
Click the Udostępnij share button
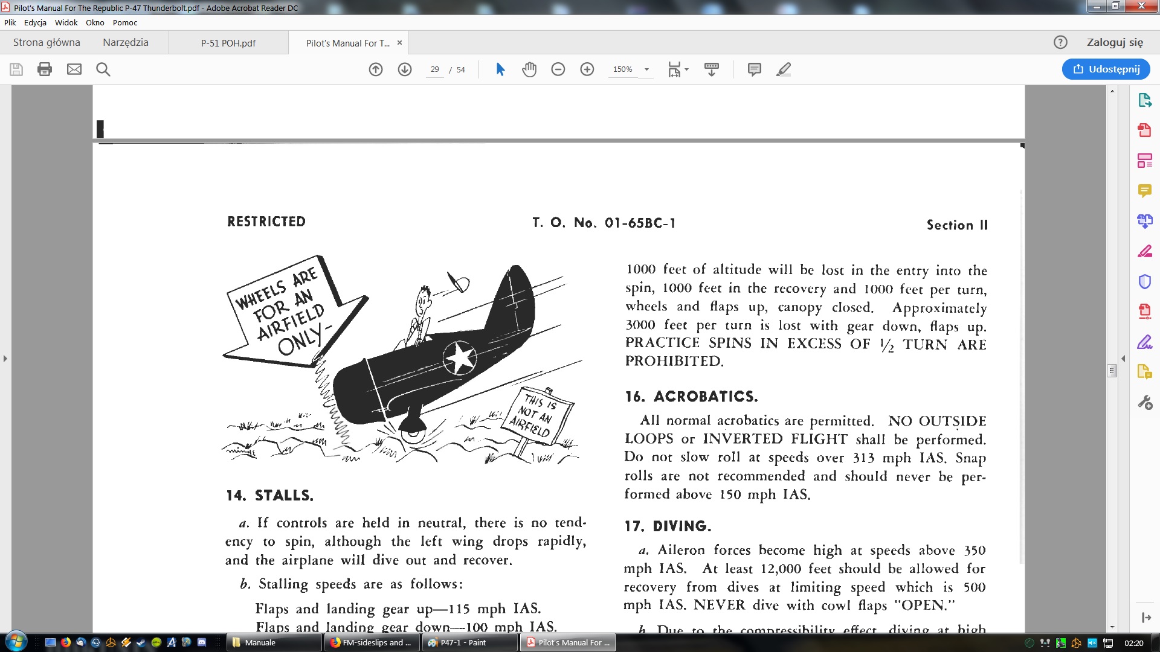point(1106,69)
